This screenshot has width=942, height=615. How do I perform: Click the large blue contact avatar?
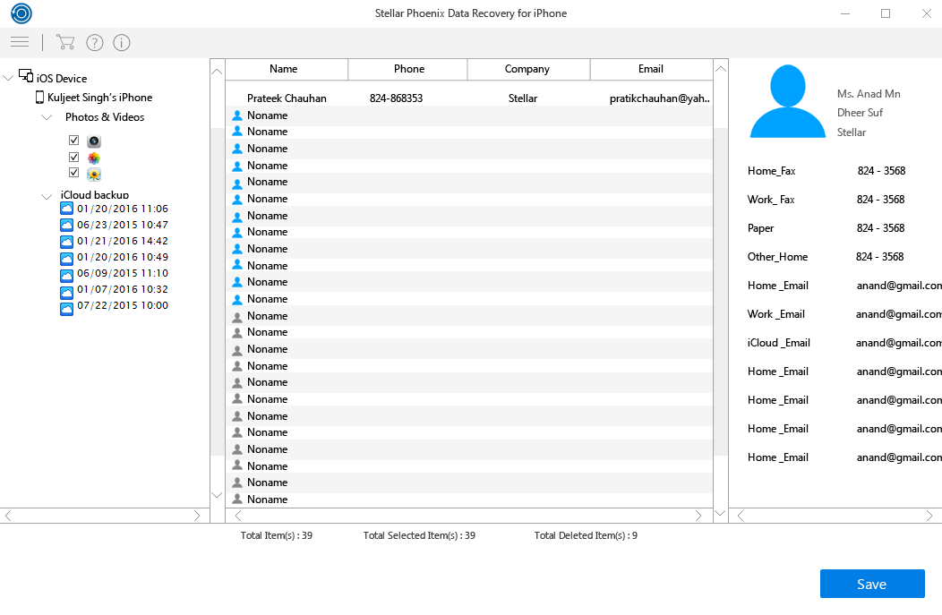click(788, 101)
